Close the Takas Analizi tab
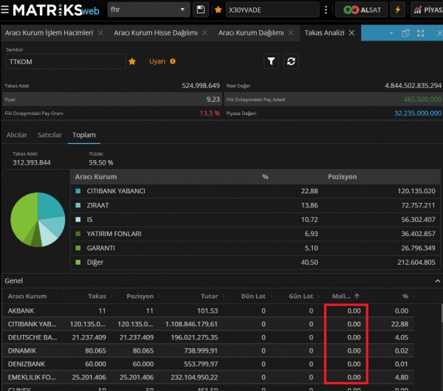 pyautogui.click(x=351, y=33)
